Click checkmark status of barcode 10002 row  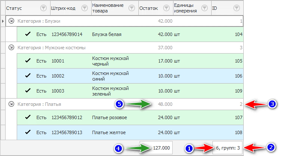(28, 76)
